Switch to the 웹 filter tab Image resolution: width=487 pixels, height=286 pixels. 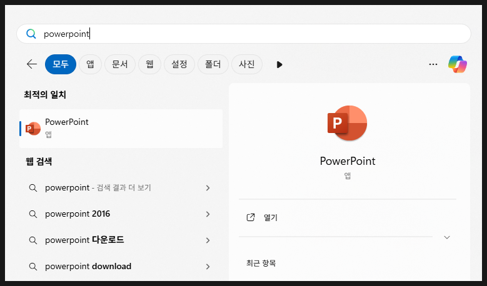(x=149, y=64)
